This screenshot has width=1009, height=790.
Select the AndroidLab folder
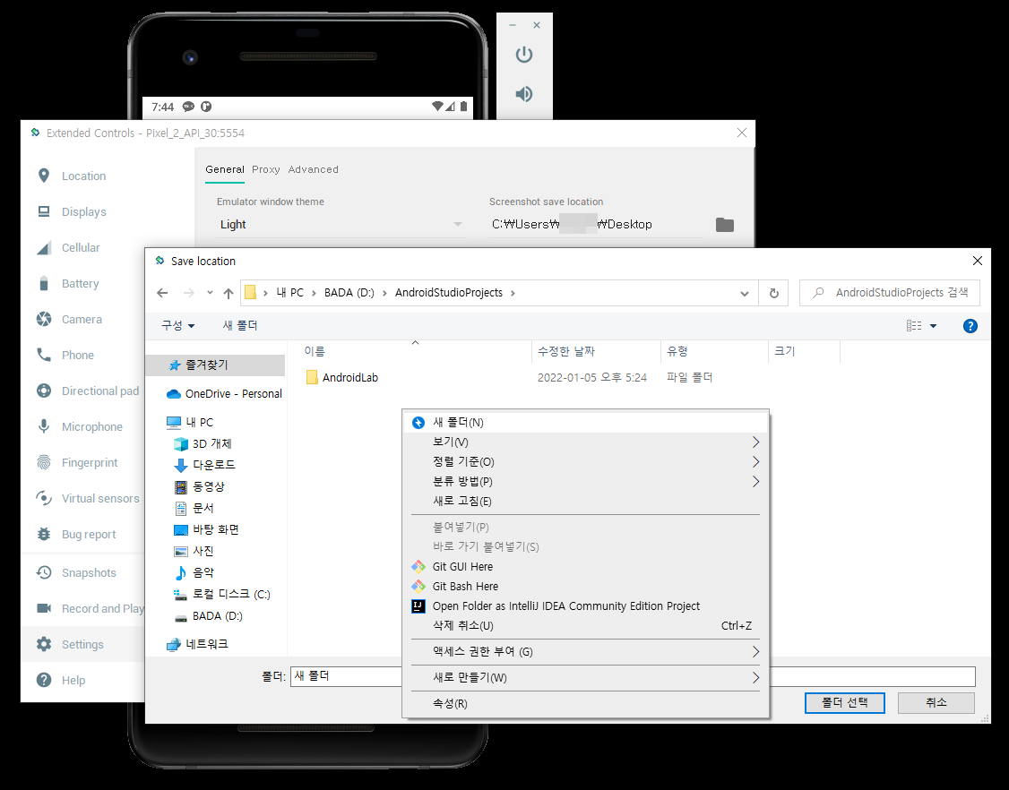[x=350, y=378]
